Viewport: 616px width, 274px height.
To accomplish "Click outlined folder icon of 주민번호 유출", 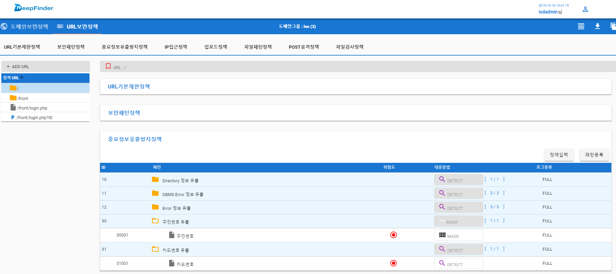I will coord(155,221).
